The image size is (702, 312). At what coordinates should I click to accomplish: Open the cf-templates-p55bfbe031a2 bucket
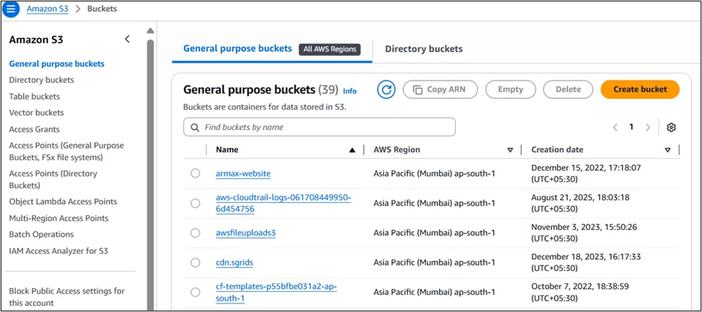tap(276, 292)
